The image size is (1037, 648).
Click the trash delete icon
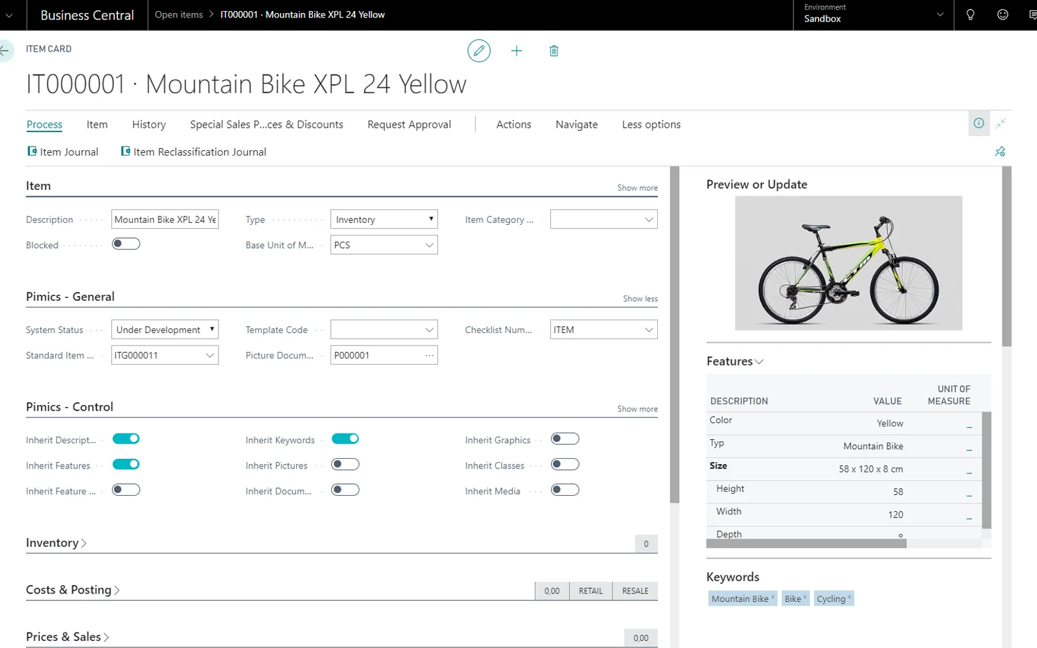click(x=554, y=51)
